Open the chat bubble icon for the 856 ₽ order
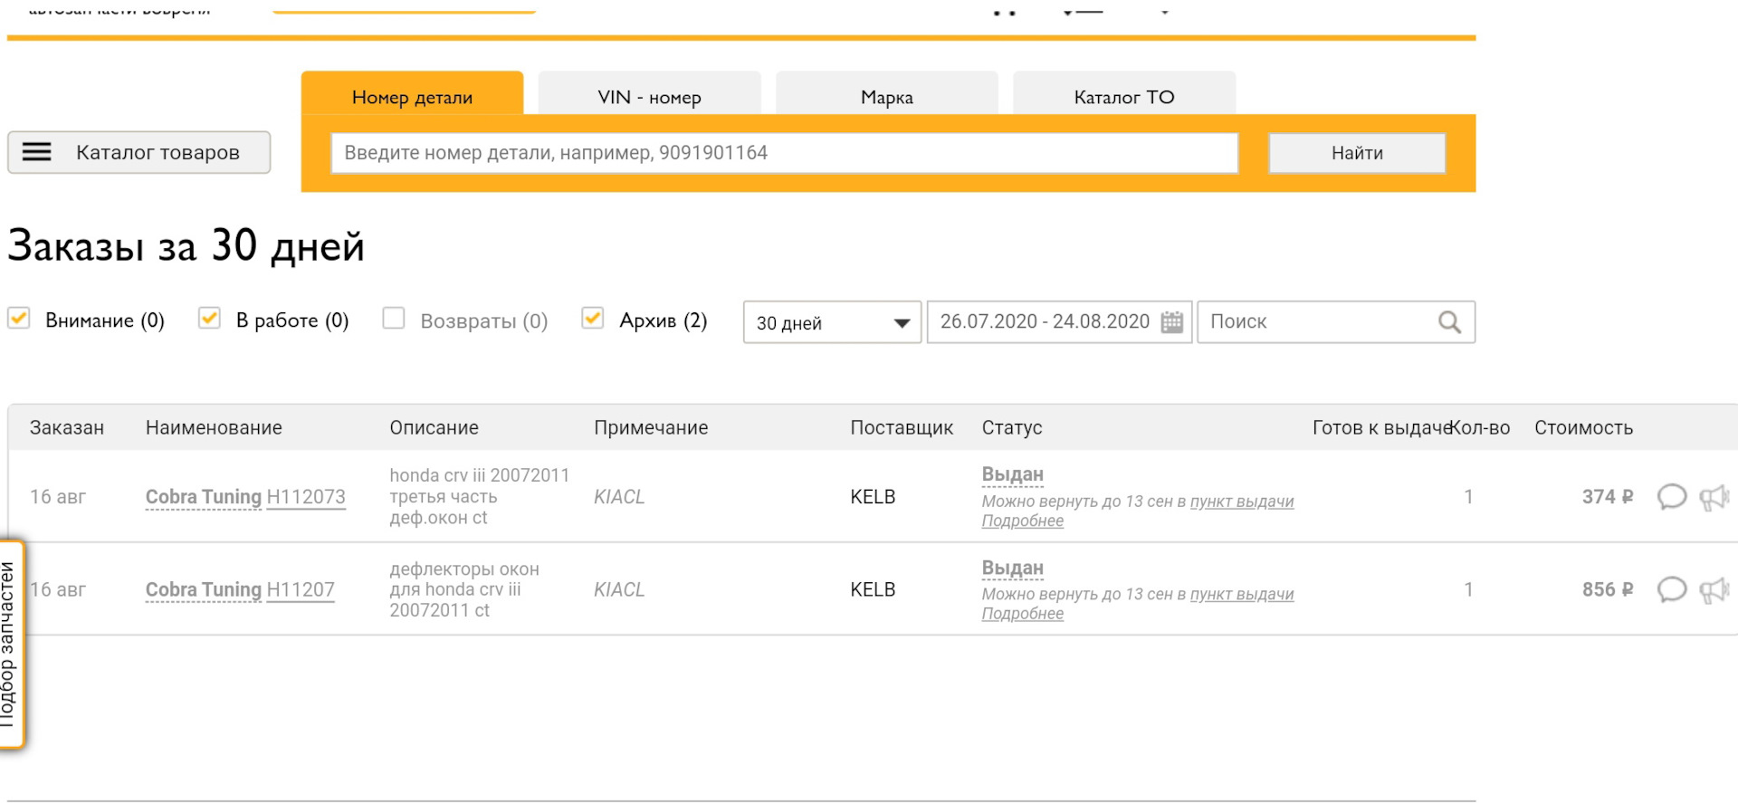The width and height of the screenshot is (1738, 803). pos(1671,589)
